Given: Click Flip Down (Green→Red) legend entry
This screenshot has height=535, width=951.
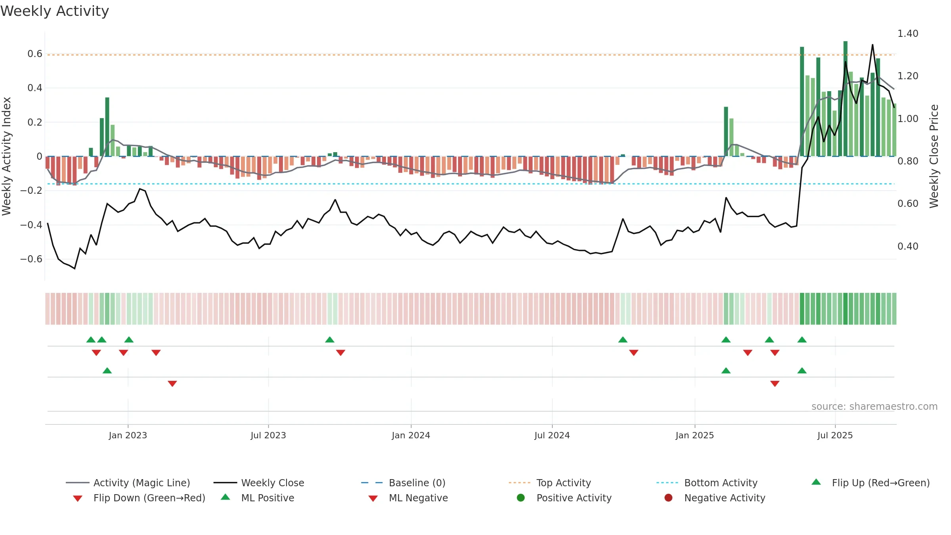Looking at the screenshot, I should coord(139,498).
